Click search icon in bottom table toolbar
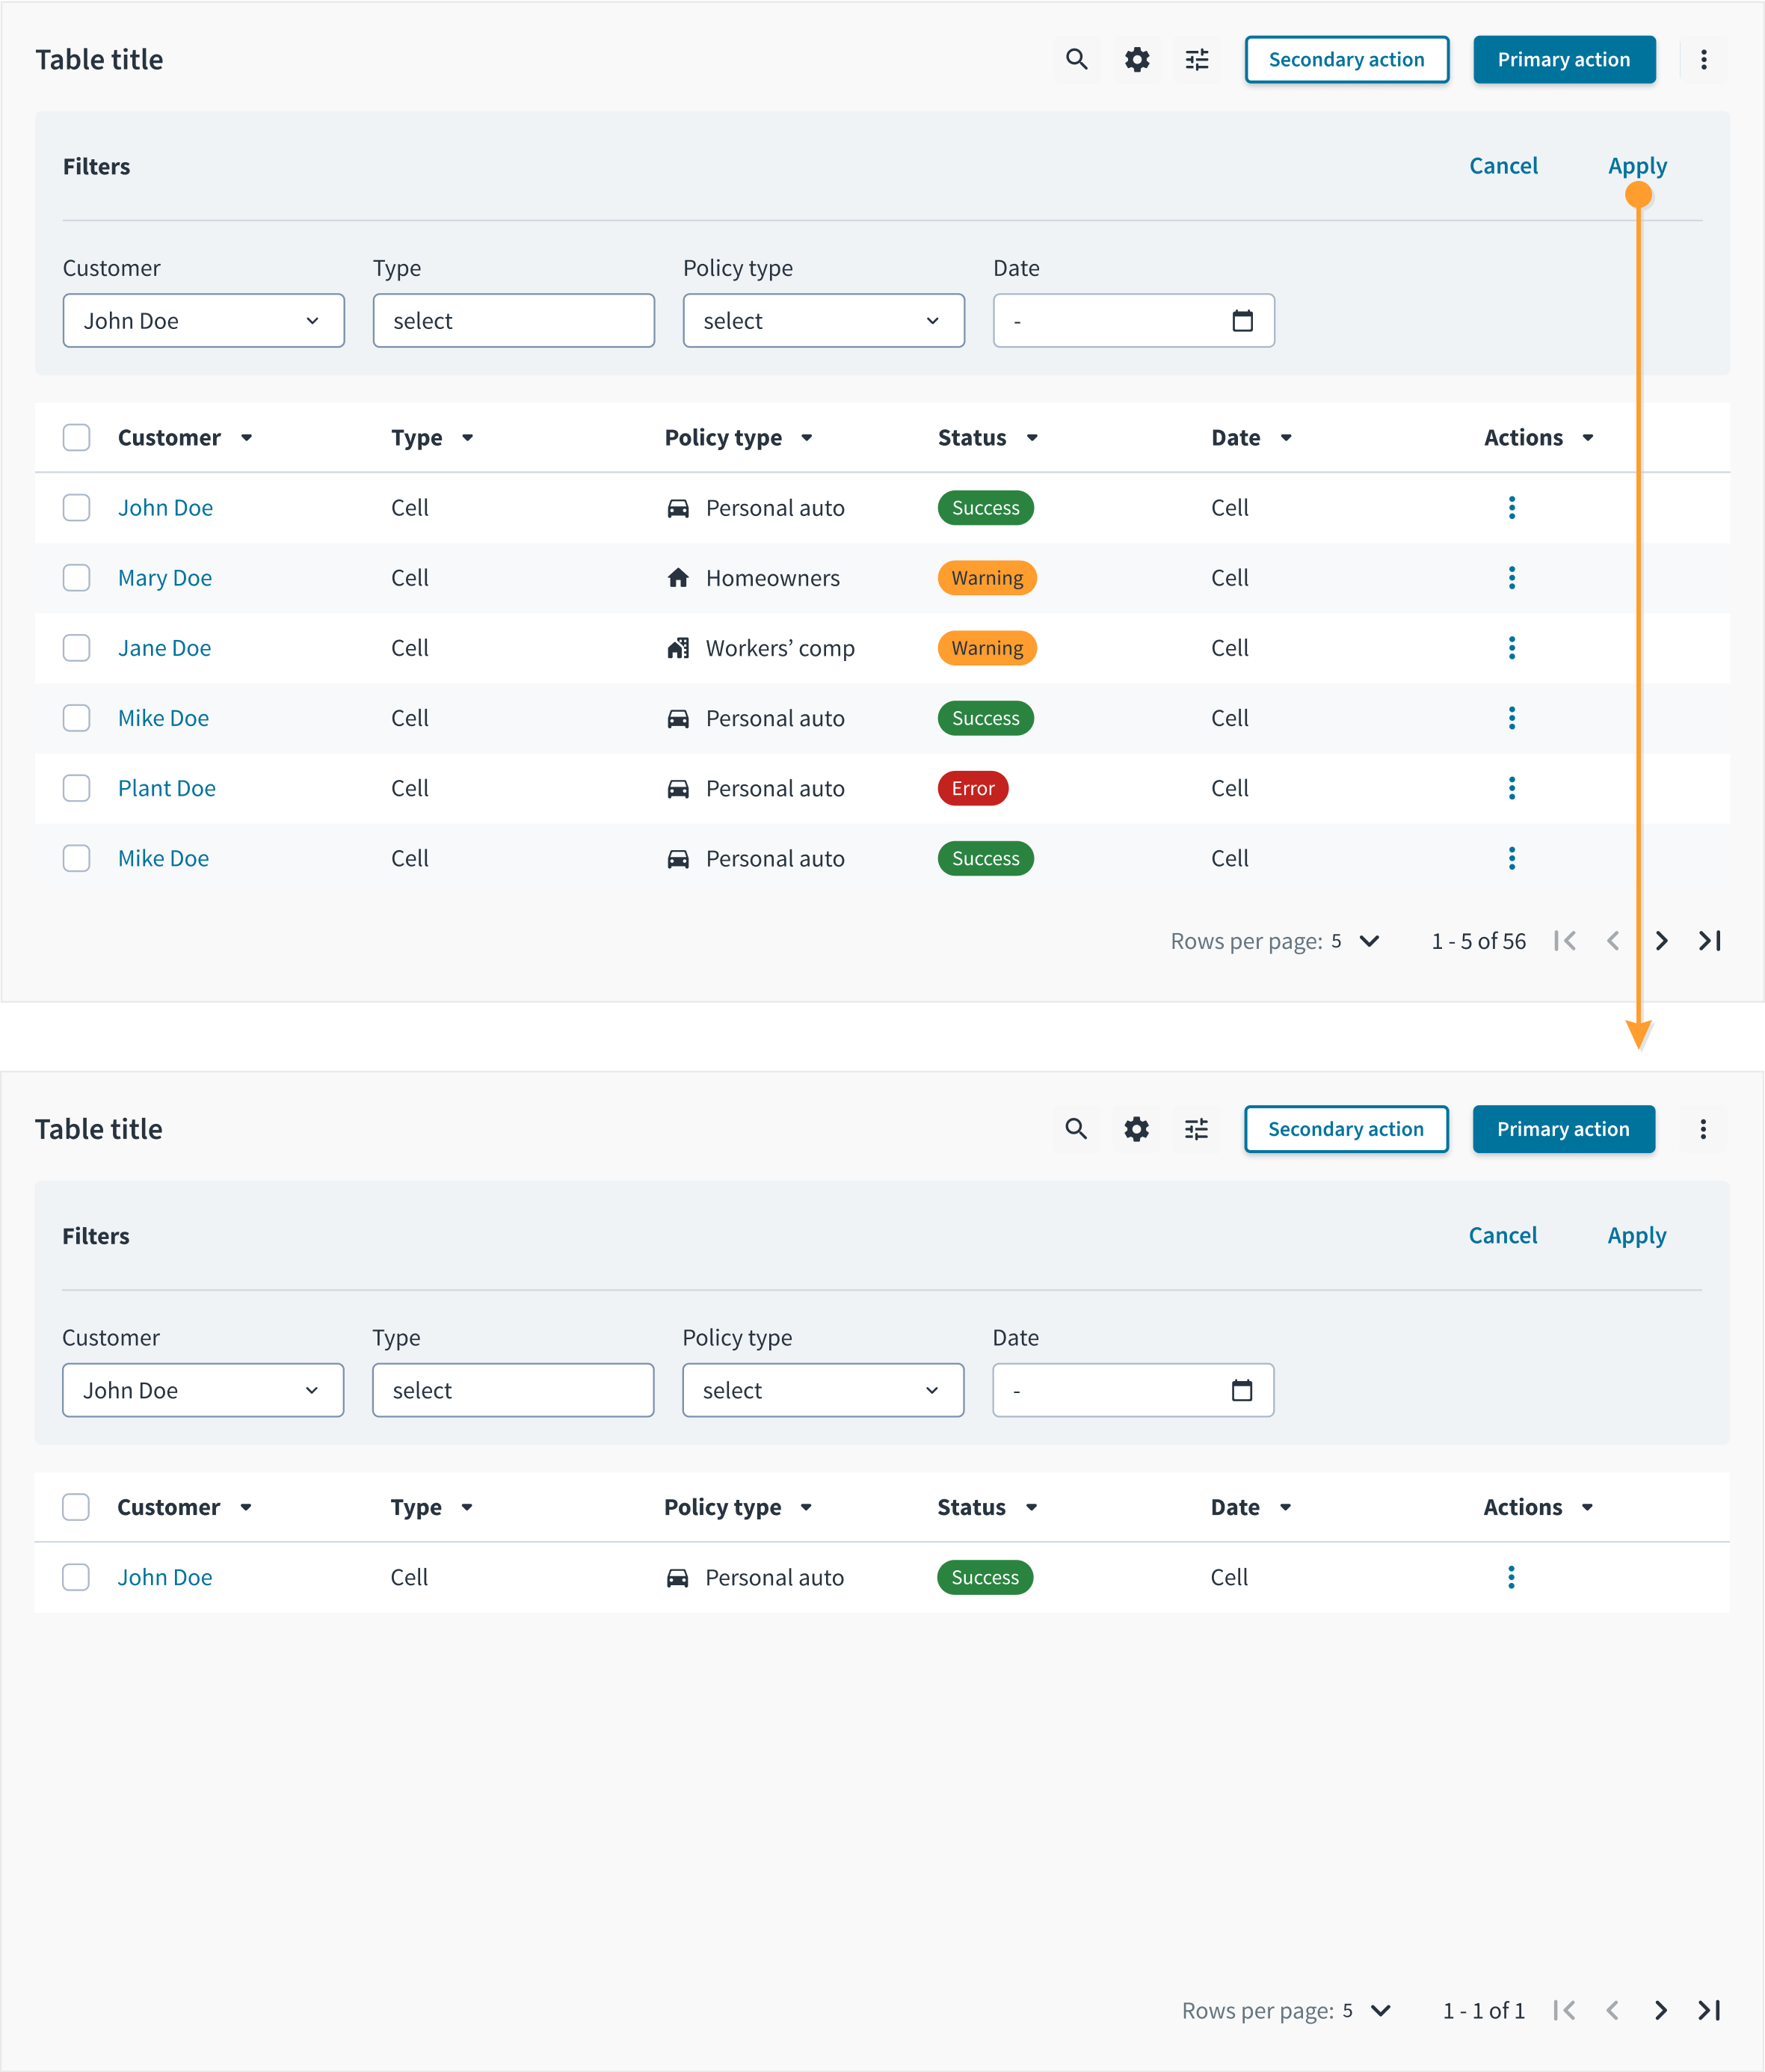This screenshot has height=2072, width=1765. tap(1075, 1129)
